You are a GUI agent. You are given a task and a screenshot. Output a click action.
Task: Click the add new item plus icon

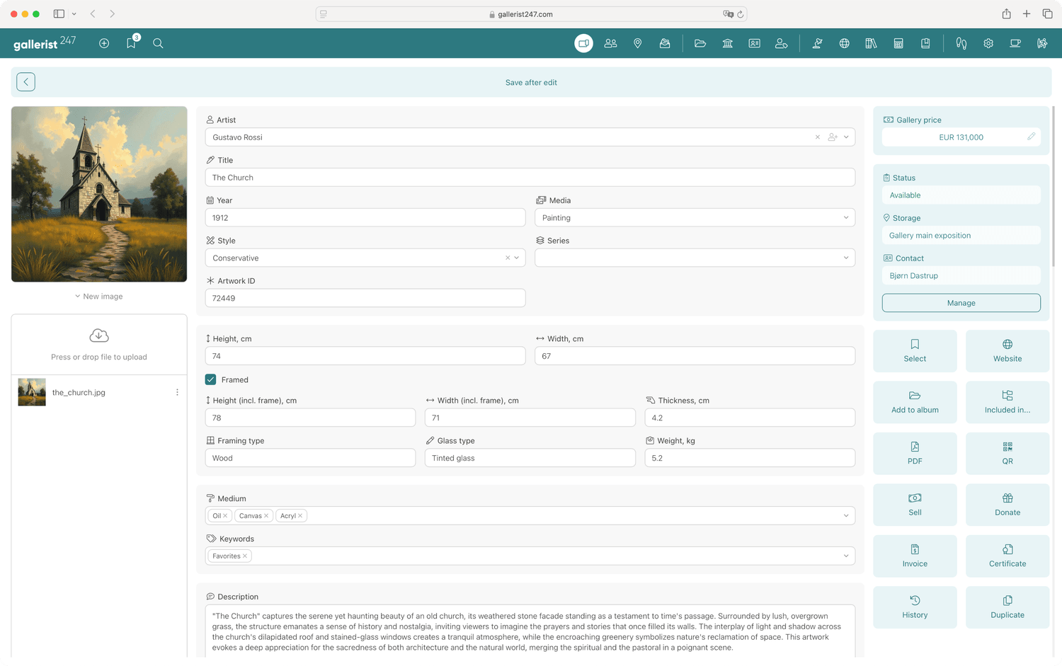pos(104,43)
